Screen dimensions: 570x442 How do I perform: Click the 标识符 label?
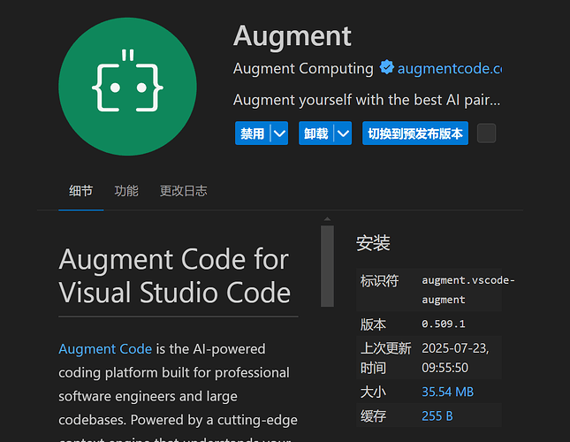(x=379, y=280)
